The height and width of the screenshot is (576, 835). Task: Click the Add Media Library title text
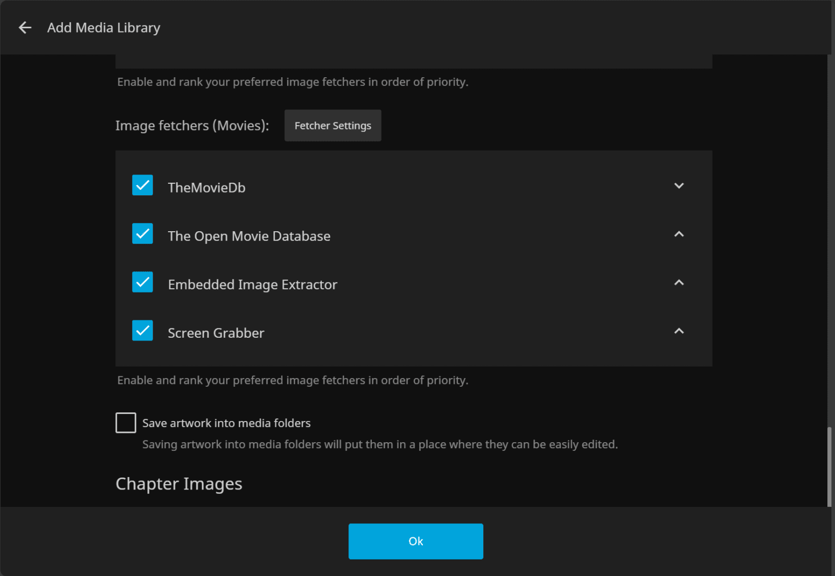(x=103, y=27)
